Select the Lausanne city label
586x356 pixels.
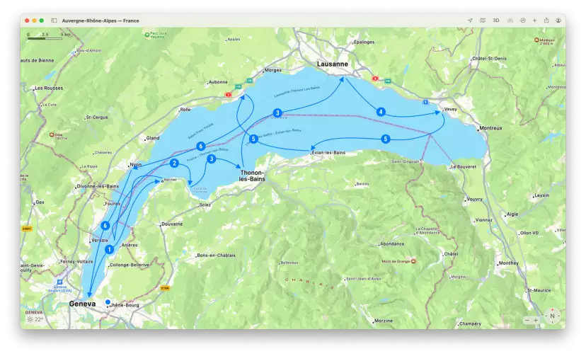(x=332, y=64)
